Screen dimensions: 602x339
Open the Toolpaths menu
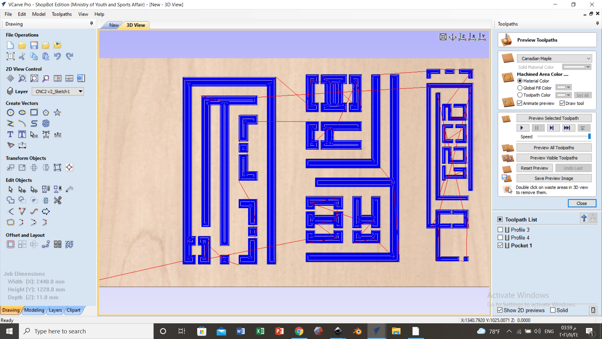click(x=61, y=14)
